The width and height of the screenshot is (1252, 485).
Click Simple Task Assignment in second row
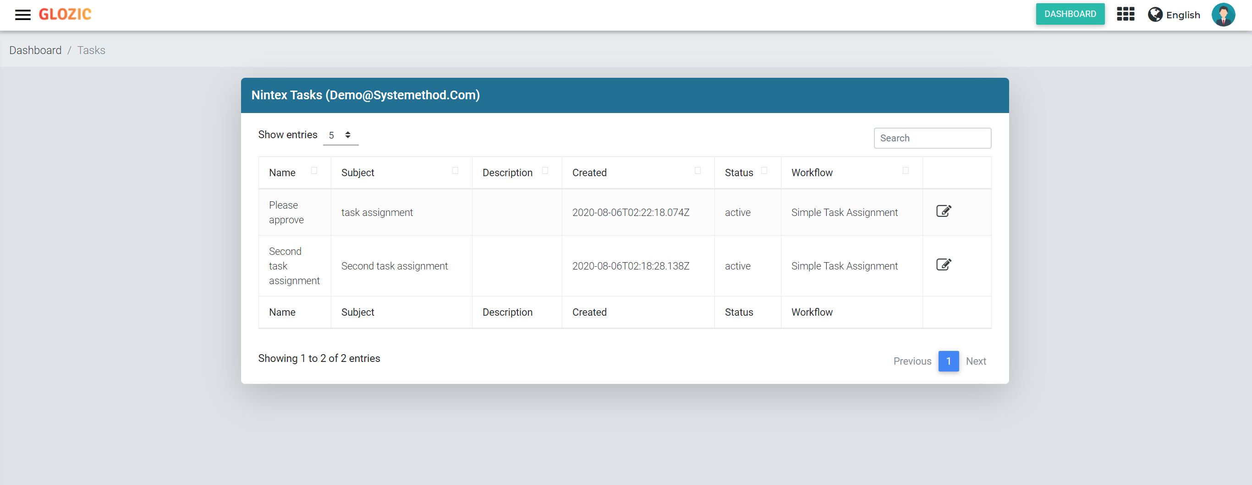tap(845, 266)
